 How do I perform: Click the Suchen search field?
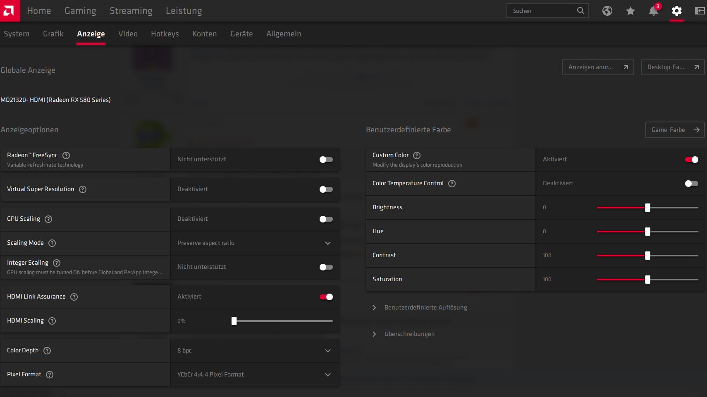(548, 11)
